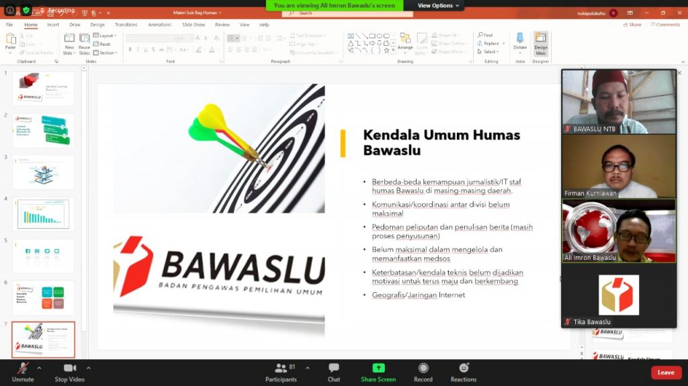This screenshot has width=688, height=386.
Task: Select slide 4 thumbnail with bar chart
Action: click(43, 214)
